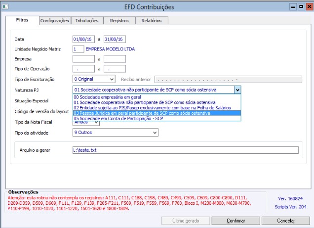The height and width of the screenshot is (228, 314).
Task: Click the second Empresa range field
Action: 115,59
